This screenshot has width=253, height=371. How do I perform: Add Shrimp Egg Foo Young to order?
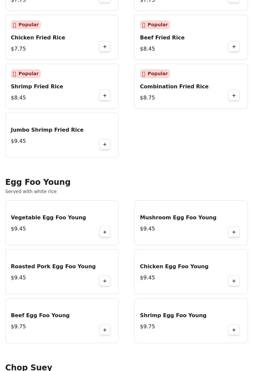point(234,330)
